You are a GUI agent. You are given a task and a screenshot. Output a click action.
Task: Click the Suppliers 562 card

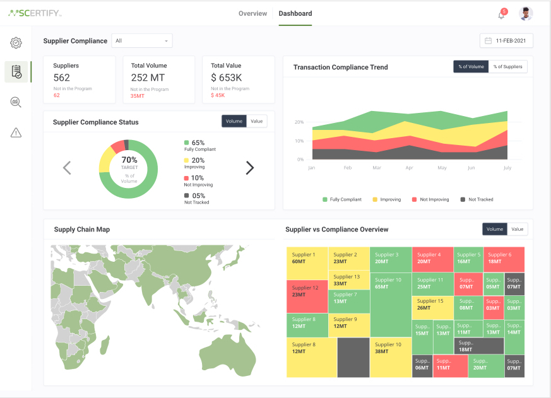pos(80,79)
